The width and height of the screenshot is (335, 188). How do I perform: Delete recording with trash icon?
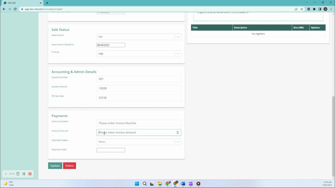[18, 174]
